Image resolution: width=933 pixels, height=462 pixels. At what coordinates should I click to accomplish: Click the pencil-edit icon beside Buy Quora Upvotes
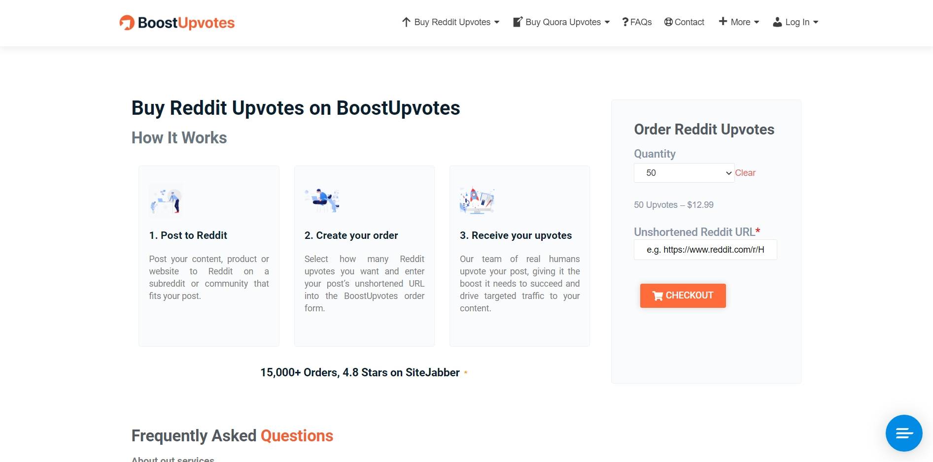tap(518, 22)
